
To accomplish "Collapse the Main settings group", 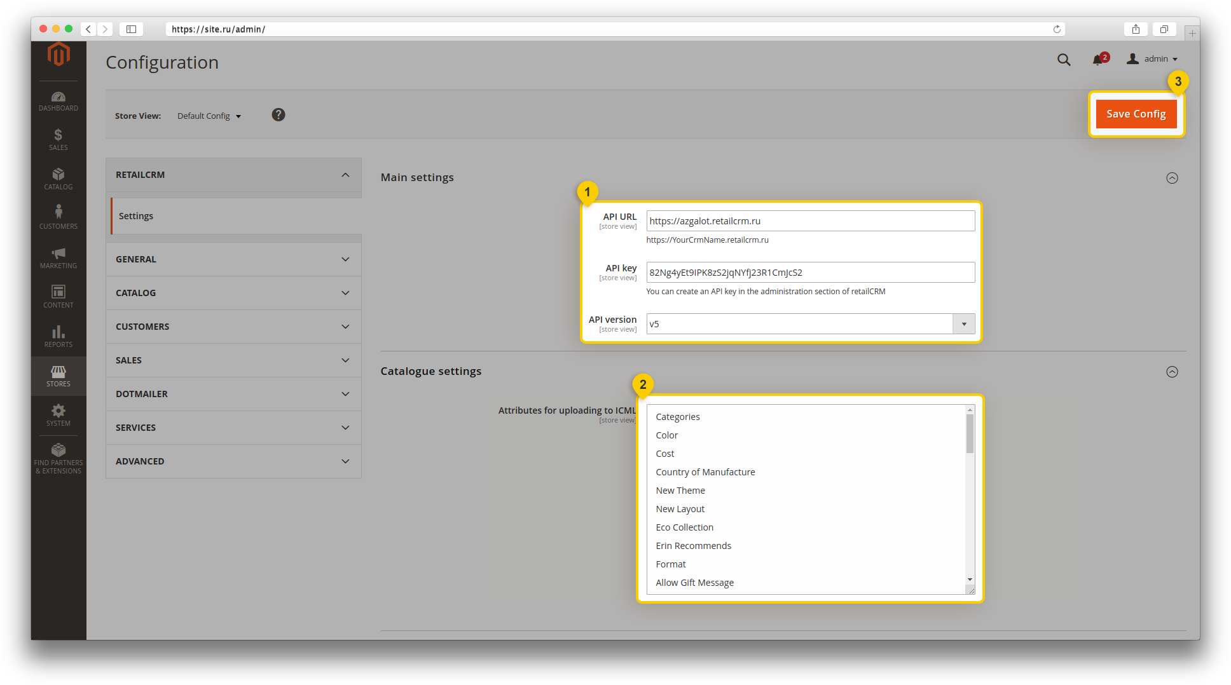I will (1172, 178).
